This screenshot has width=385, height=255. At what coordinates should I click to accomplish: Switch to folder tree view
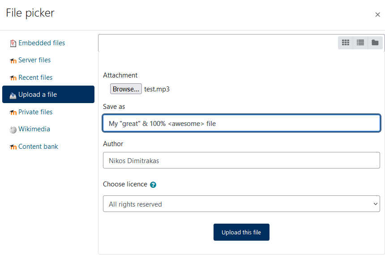pyautogui.click(x=375, y=43)
